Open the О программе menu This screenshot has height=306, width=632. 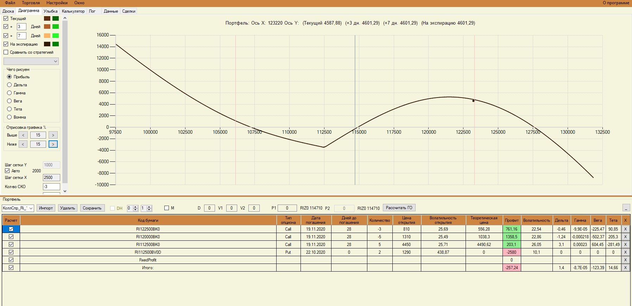616,3
